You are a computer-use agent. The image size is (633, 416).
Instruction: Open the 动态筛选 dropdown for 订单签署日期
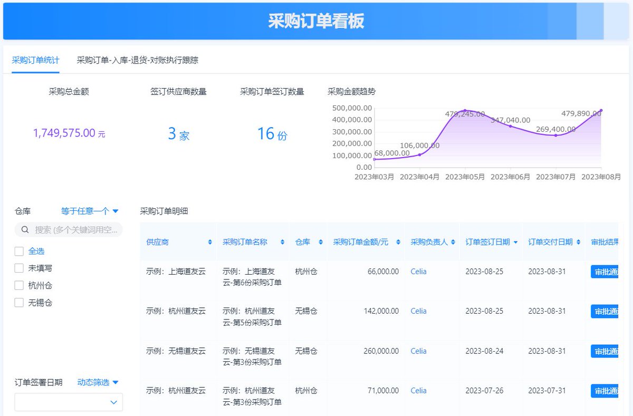[98, 382]
